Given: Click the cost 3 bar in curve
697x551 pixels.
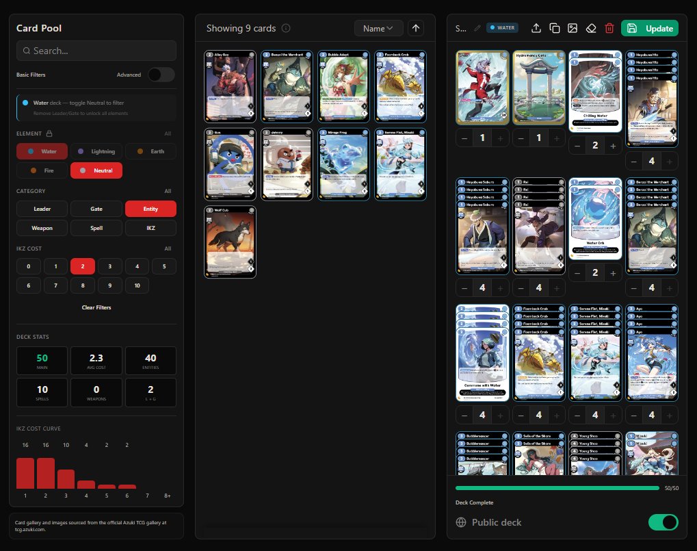Looking at the screenshot, I should point(66,479).
